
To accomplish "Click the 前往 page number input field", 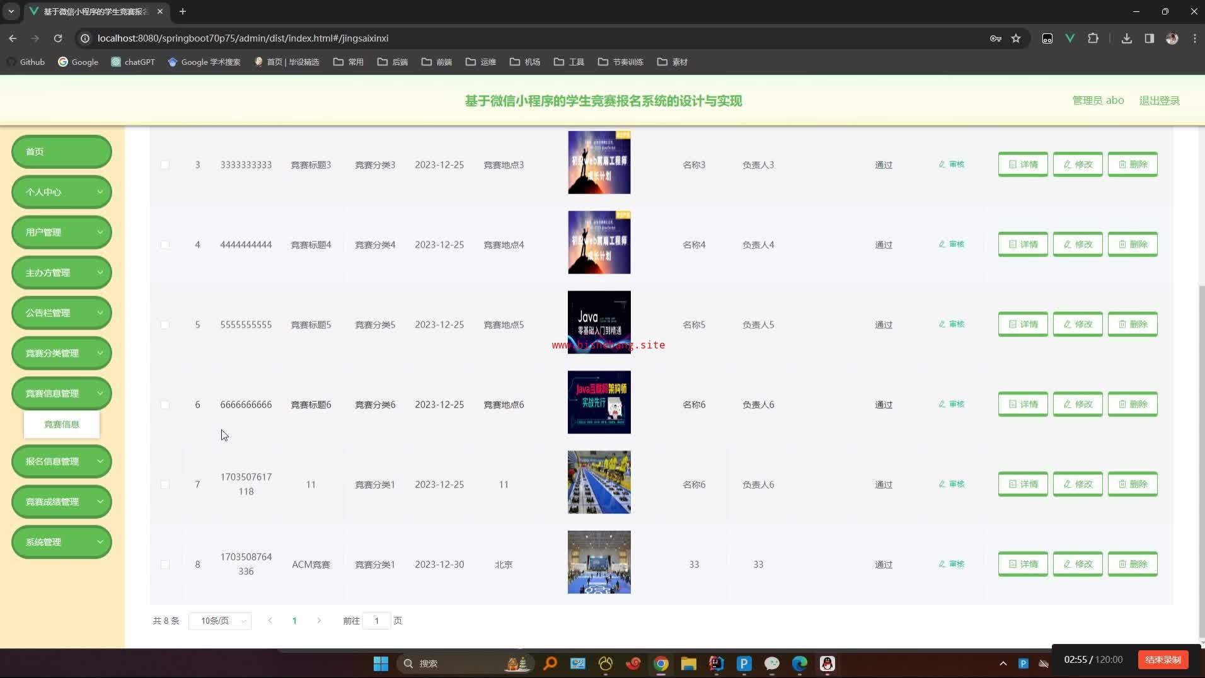I will click(x=376, y=621).
